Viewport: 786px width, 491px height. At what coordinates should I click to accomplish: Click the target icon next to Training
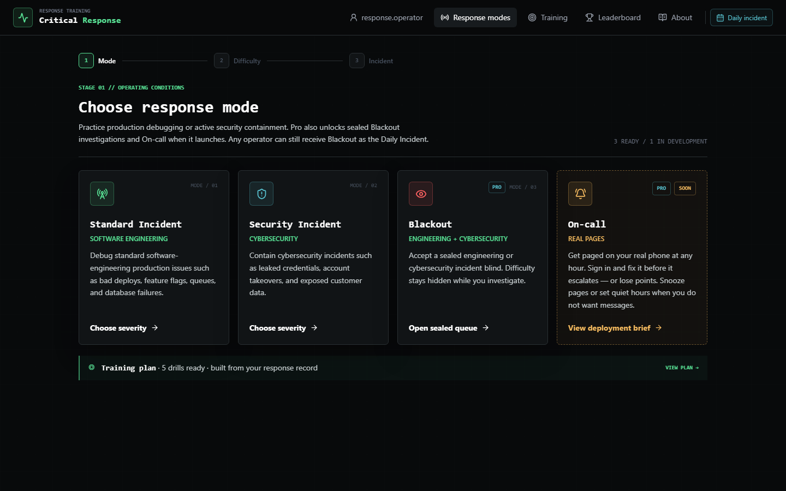(532, 17)
